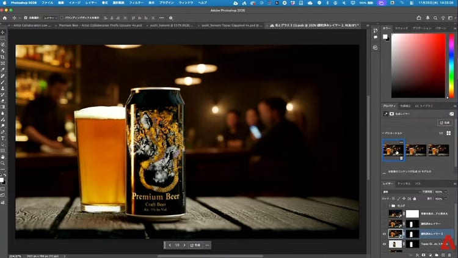Click the options bar settings gear icon
The image size is (458, 258).
[171, 18]
